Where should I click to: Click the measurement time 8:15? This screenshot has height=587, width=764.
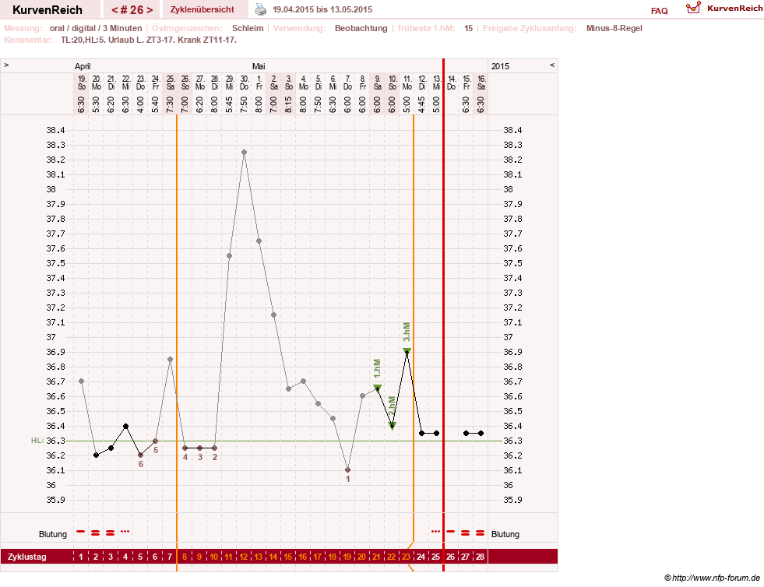(289, 104)
